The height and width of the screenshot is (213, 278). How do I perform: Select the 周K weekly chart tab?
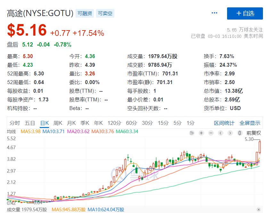[x=58, y=123]
